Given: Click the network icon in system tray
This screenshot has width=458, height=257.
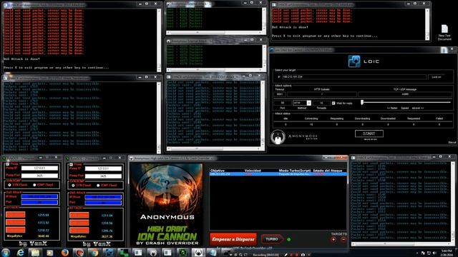Looking at the screenshot, I should pyautogui.click(x=429, y=253).
